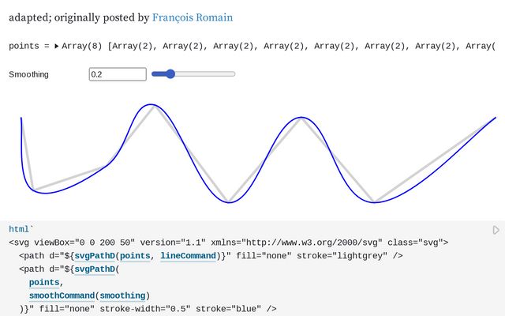Click the Smoothing label text
This screenshot has width=505, height=316.
(28, 74)
